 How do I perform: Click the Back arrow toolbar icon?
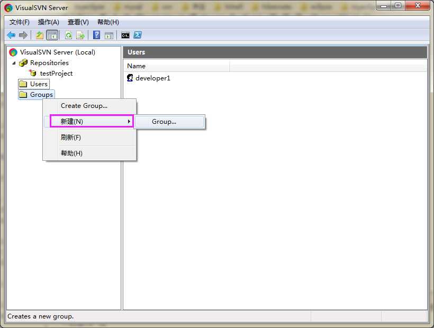[x=11, y=35]
